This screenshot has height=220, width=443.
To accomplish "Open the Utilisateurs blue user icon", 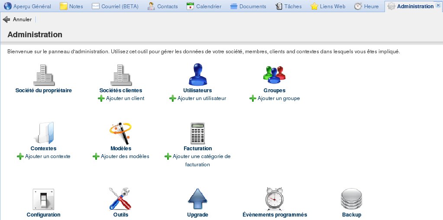I will (197, 75).
